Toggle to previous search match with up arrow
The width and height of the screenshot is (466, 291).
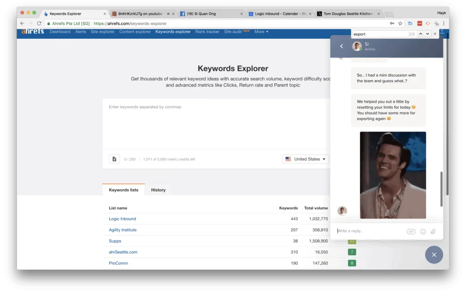pyautogui.click(x=421, y=34)
